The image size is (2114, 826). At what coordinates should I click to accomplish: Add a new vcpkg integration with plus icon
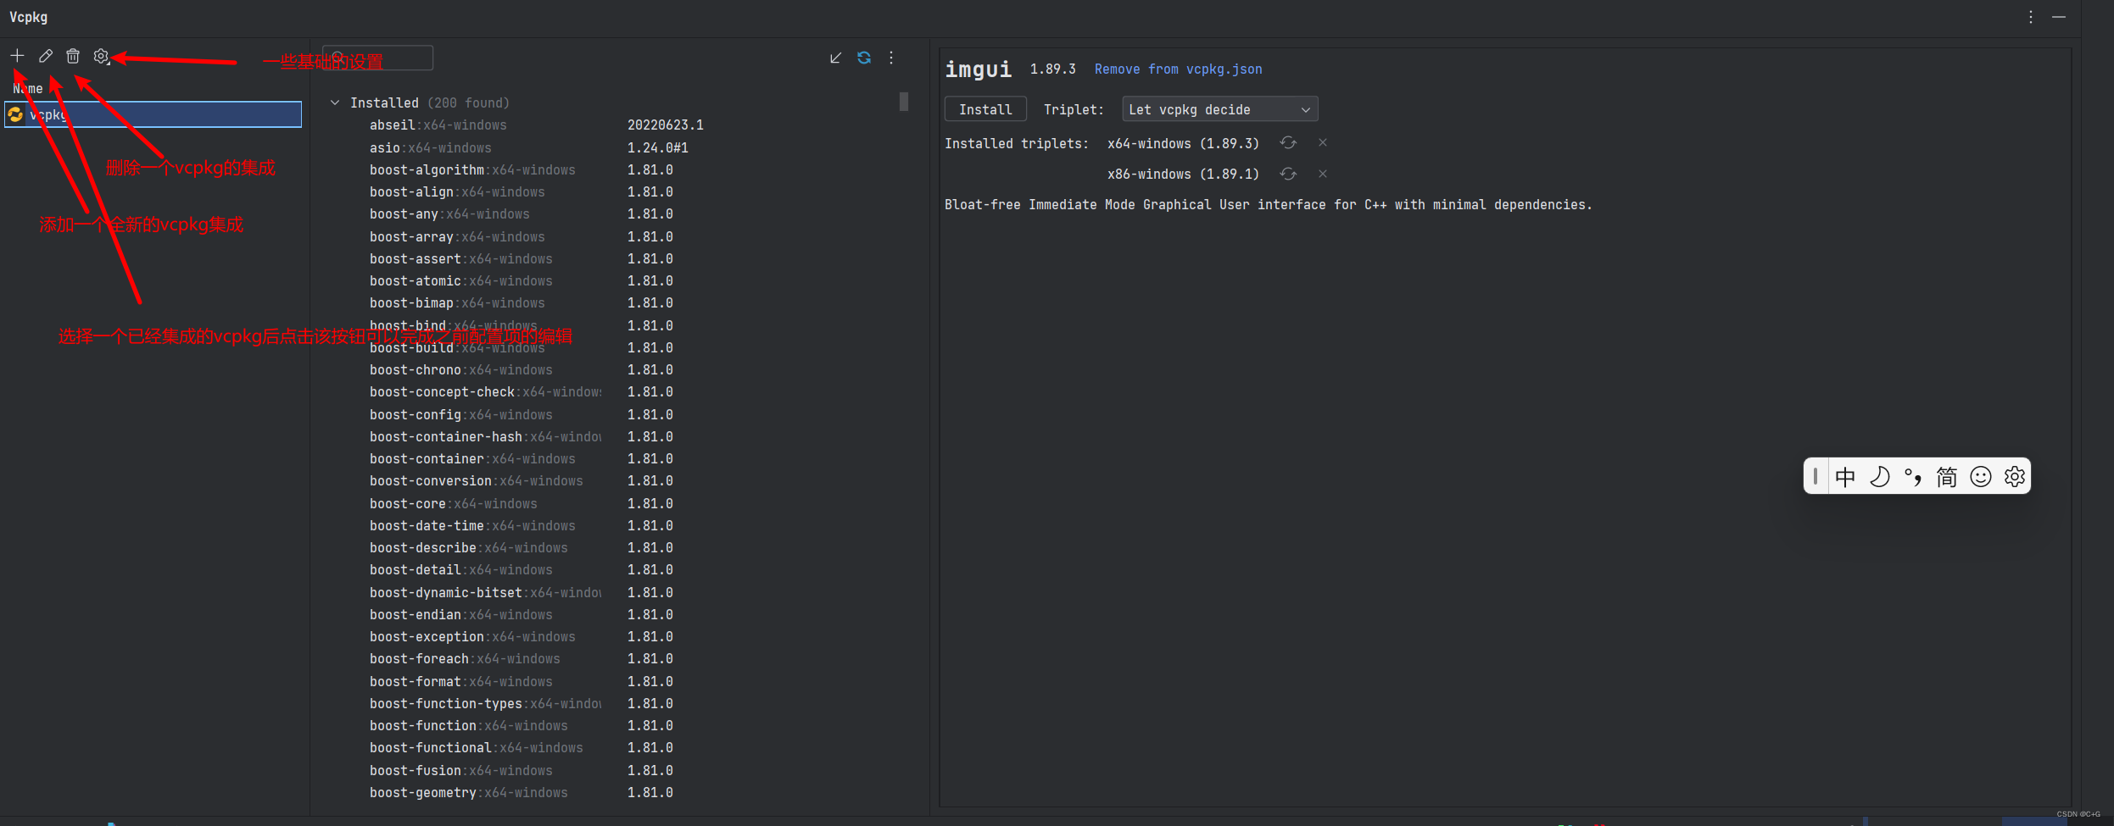coord(17,56)
